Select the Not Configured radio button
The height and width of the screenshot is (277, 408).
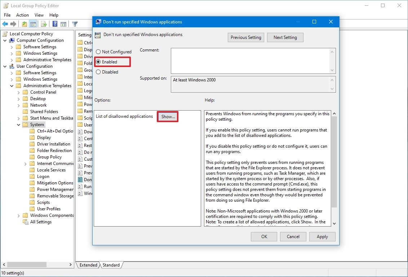coord(98,52)
